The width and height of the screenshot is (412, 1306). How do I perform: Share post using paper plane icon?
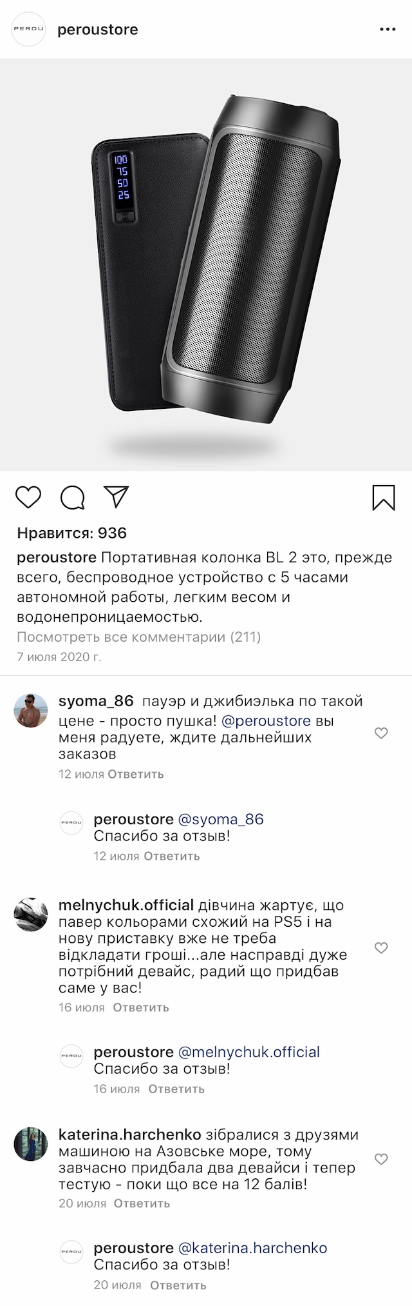pos(117,497)
